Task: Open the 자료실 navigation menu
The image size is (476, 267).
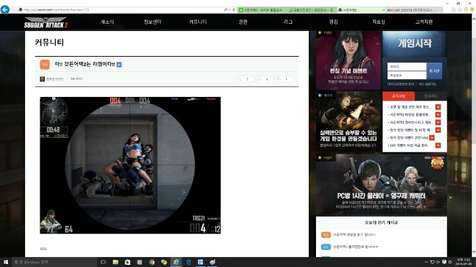Action: [379, 22]
